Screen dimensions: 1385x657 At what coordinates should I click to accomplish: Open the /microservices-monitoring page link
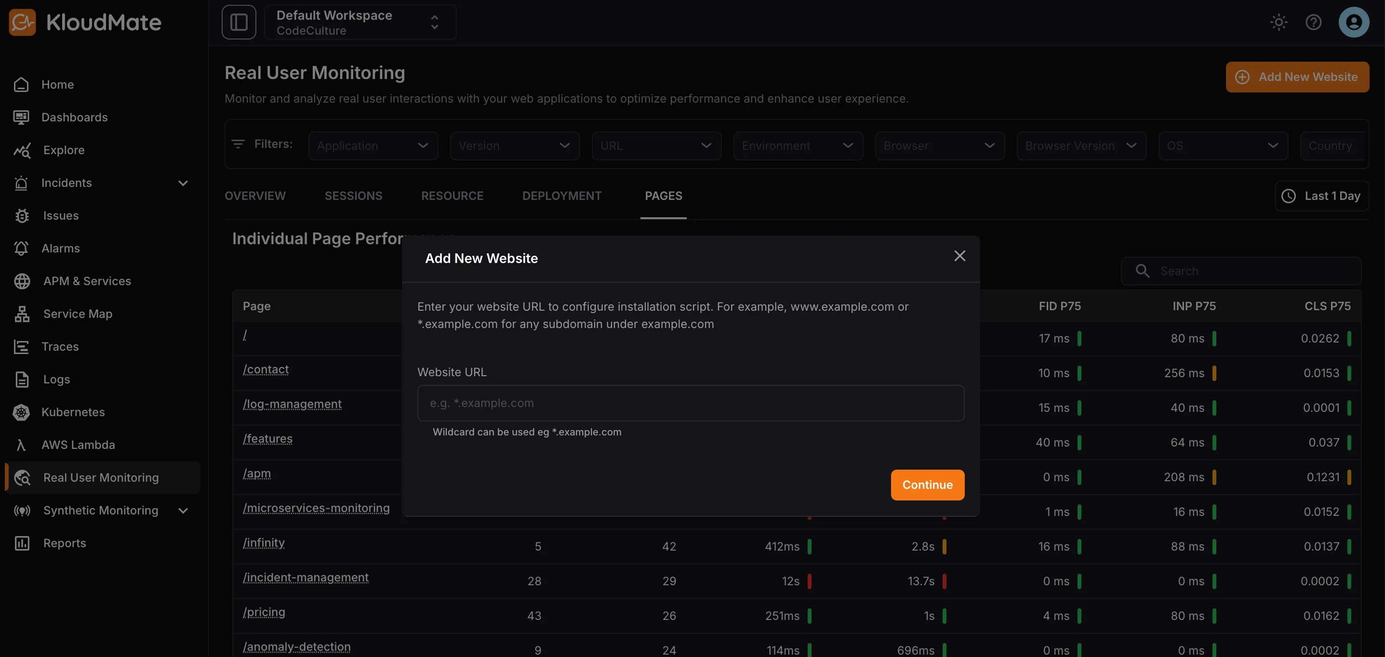316,508
